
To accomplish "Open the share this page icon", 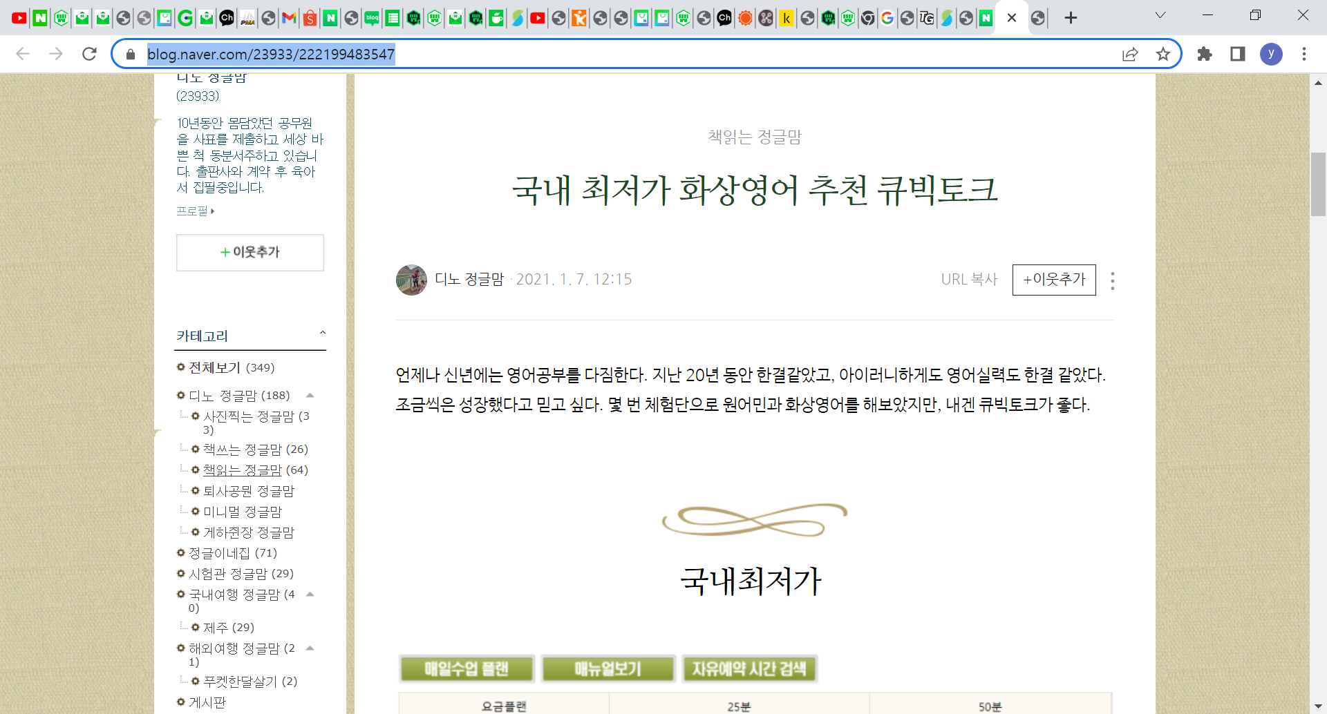I will point(1130,54).
